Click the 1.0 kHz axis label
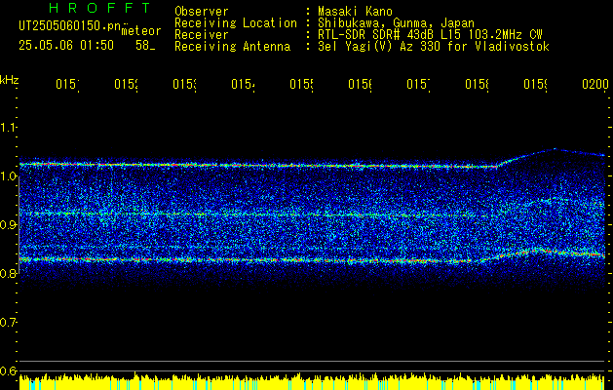Screen dimensions: 613x390 [x=9, y=176]
